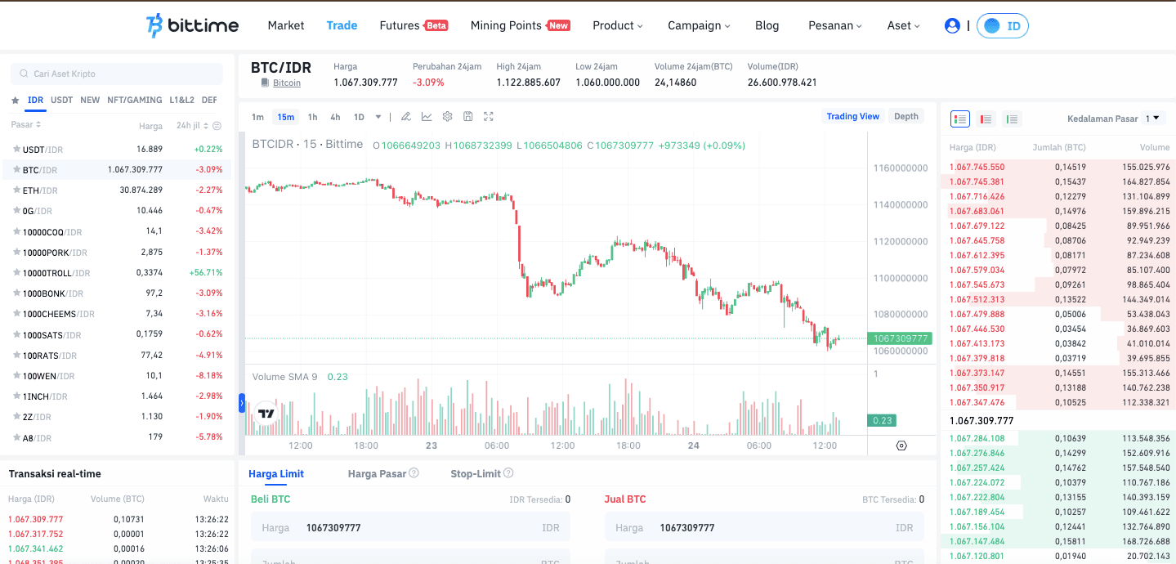Toggle favorite star on USDT/IDR pair
This screenshot has height=564, width=1176.
(x=17, y=149)
